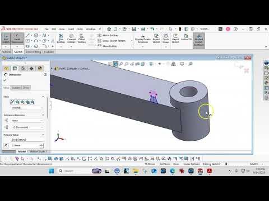Click the Save icon

tap(134, 29)
